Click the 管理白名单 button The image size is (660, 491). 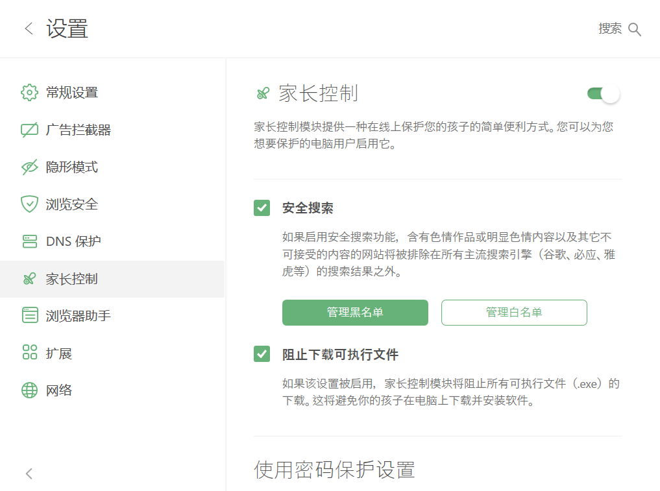514,313
